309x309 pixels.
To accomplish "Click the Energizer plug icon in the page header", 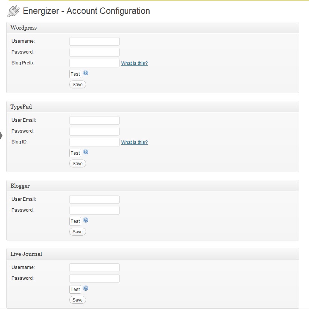I will point(13,11).
